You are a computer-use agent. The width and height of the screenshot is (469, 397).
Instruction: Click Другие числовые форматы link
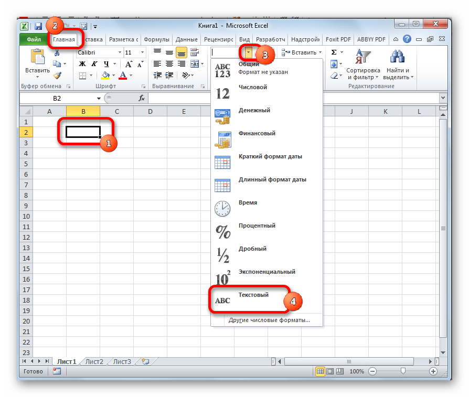click(269, 319)
